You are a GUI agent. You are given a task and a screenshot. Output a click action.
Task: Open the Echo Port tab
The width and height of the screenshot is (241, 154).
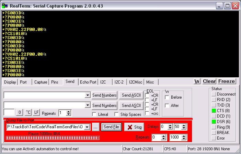[x=88, y=82]
